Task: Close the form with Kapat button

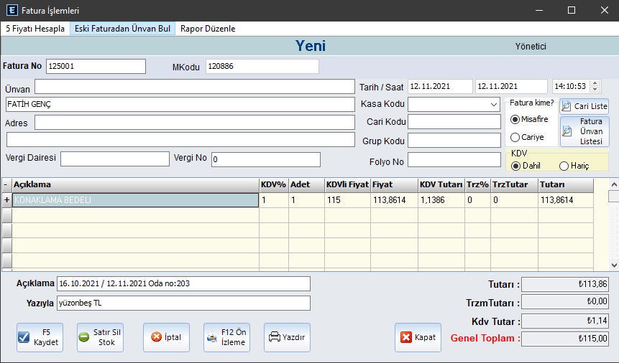Action: (x=418, y=337)
